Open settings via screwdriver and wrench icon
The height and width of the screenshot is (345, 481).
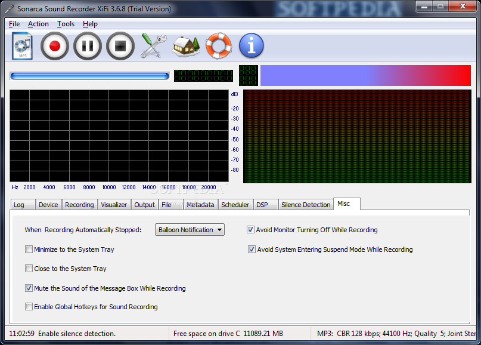tap(153, 46)
